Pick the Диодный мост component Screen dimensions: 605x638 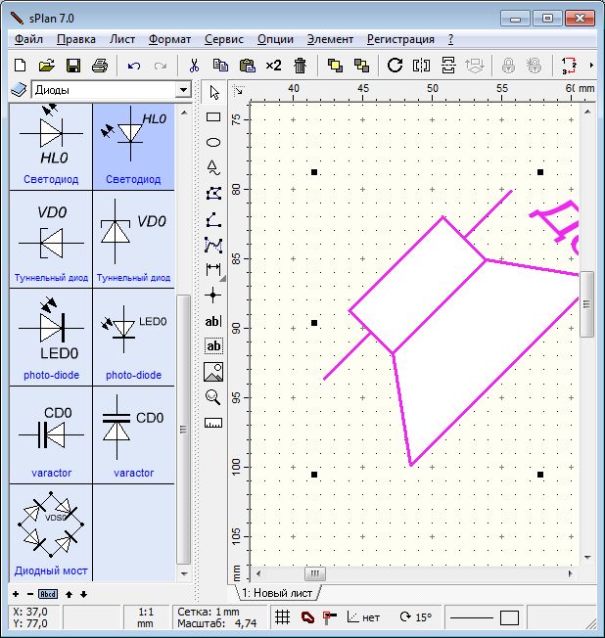click(x=51, y=533)
